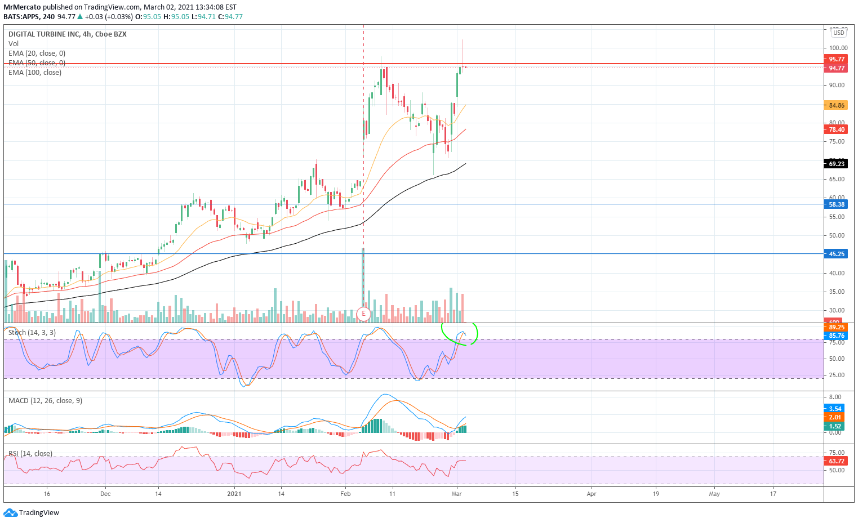Click the 3.54 MACD value label
The image size is (858, 523).
835,409
